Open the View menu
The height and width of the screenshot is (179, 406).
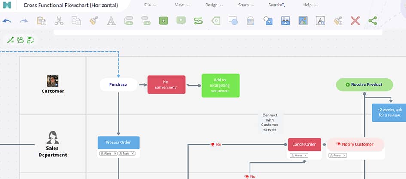[182, 5]
